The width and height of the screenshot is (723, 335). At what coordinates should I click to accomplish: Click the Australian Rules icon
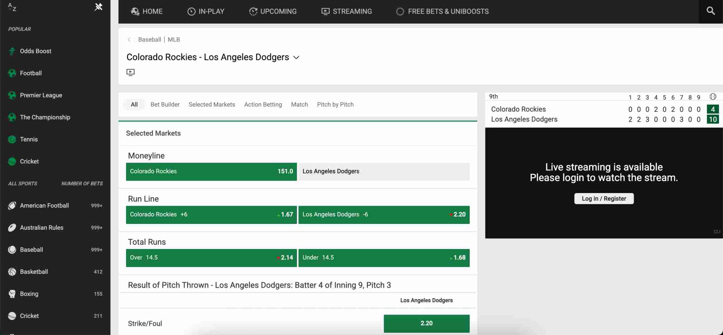tap(12, 228)
